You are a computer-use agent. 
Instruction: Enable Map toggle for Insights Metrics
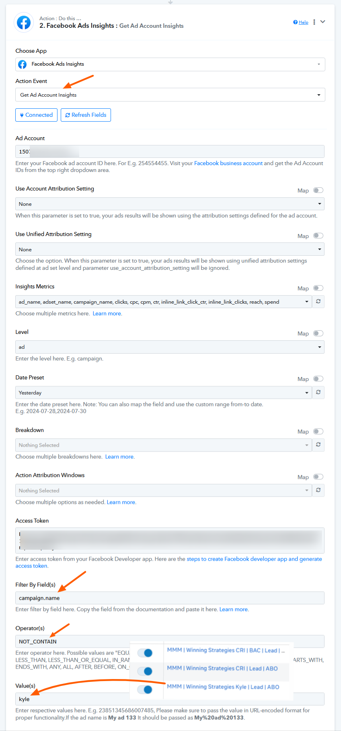[318, 288]
